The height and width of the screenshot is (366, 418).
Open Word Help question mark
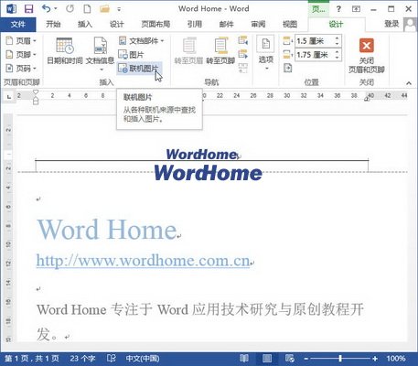[x=338, y=9]
